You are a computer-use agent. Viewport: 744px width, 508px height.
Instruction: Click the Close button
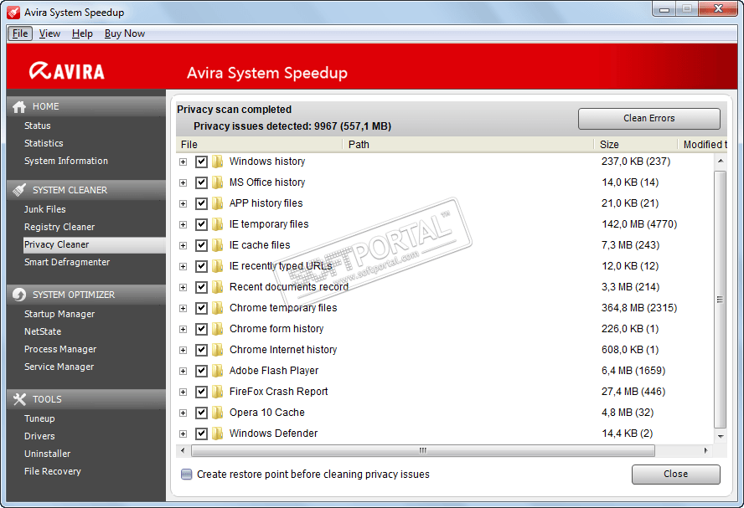675,474
